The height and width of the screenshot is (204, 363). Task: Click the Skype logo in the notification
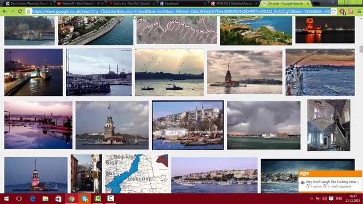point(304,174)
